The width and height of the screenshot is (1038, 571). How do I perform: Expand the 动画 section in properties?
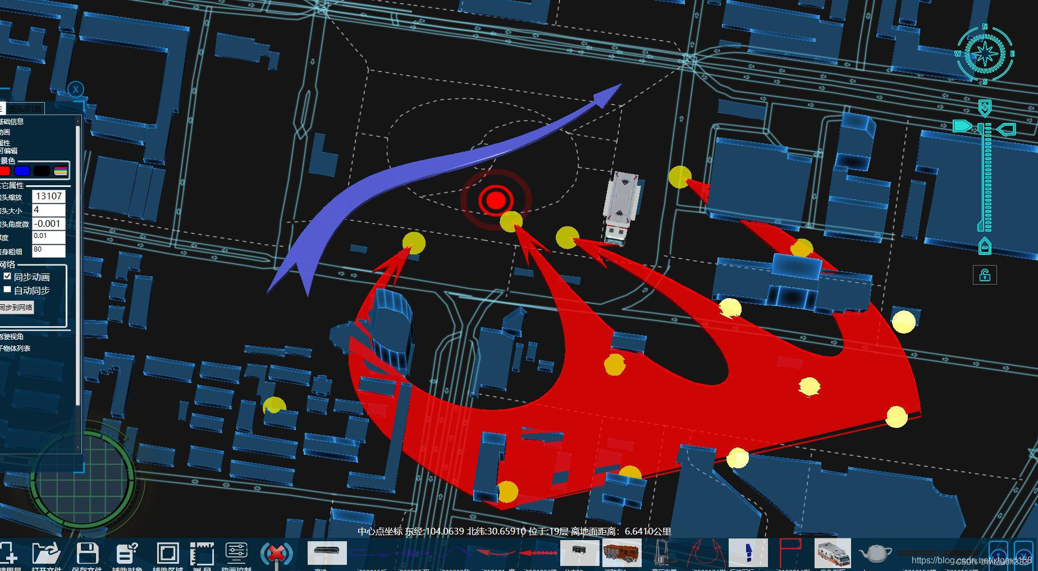coord(5,132)
